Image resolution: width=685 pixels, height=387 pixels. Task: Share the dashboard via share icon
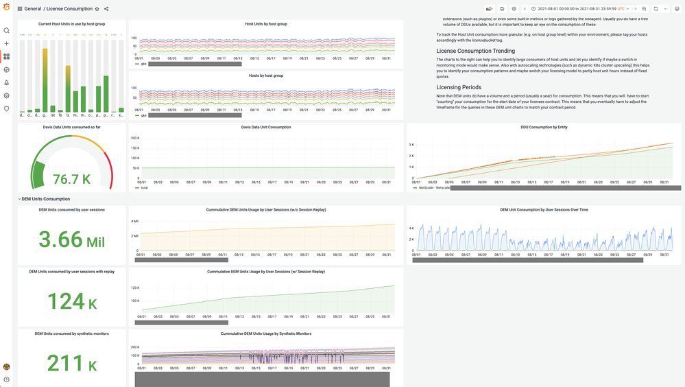(x=106, y=9)
